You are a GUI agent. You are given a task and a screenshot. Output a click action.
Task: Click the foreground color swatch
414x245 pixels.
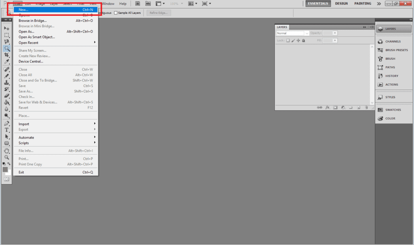5,170
